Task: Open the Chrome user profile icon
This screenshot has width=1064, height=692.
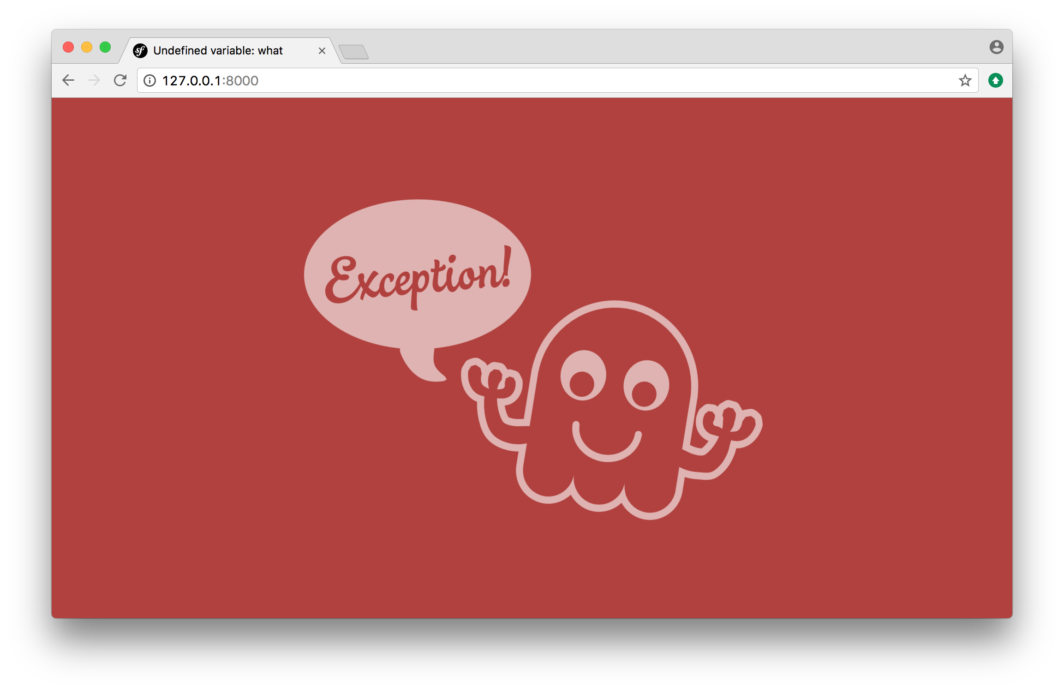Action: click(x=996, y=47)
